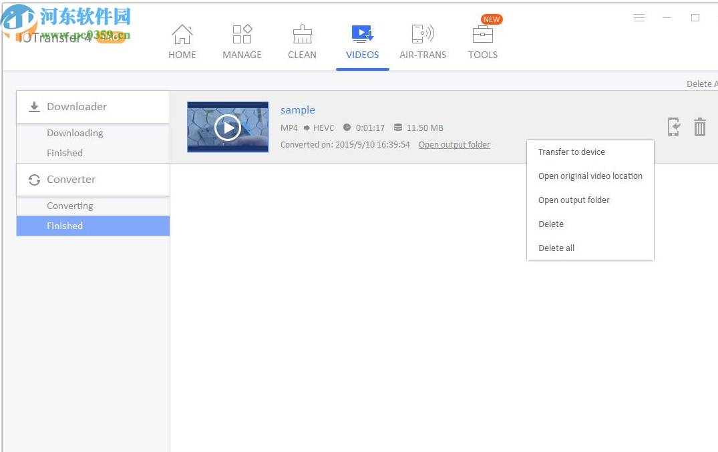Open the CLEAN tool
Screen dimensions: 718x452
coord(302,40)
